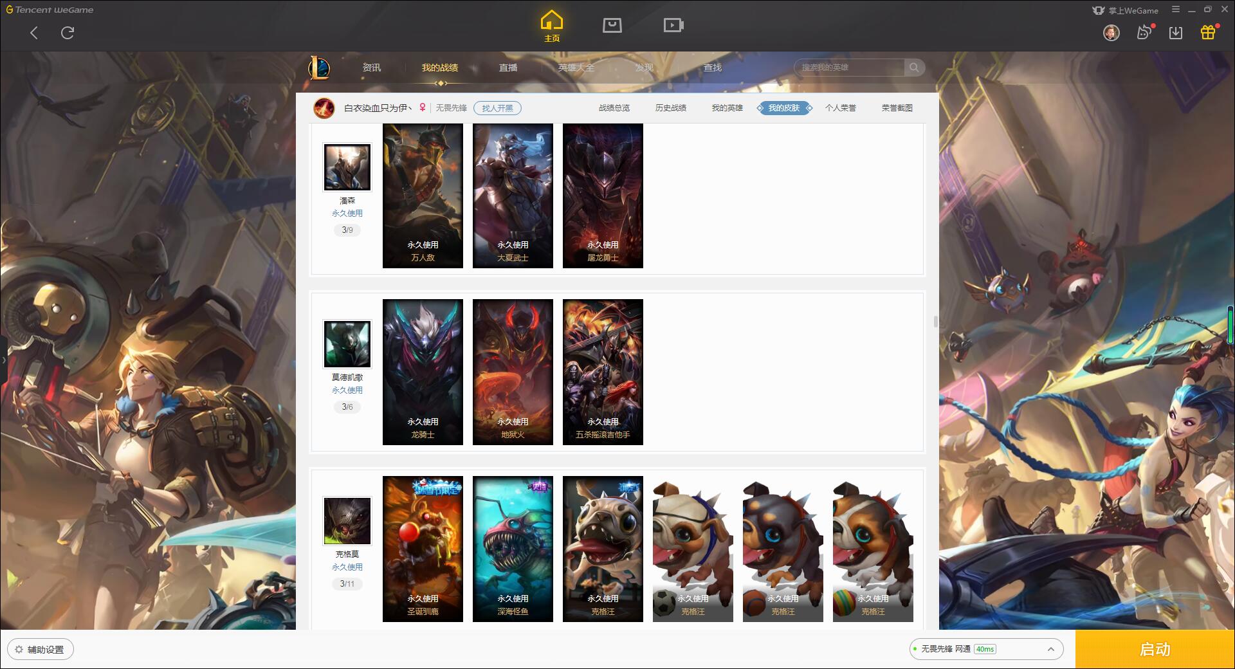Click the back arrow icon
This screenshot has height=669, width=1235.
point(34,33)
